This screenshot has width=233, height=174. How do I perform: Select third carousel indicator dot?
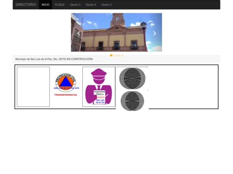(x=116, y=55)
